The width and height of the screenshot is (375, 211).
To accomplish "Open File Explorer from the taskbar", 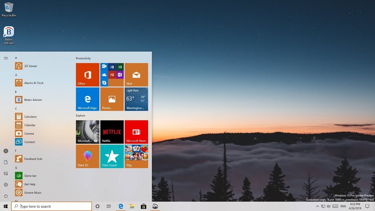I will 132,206.
